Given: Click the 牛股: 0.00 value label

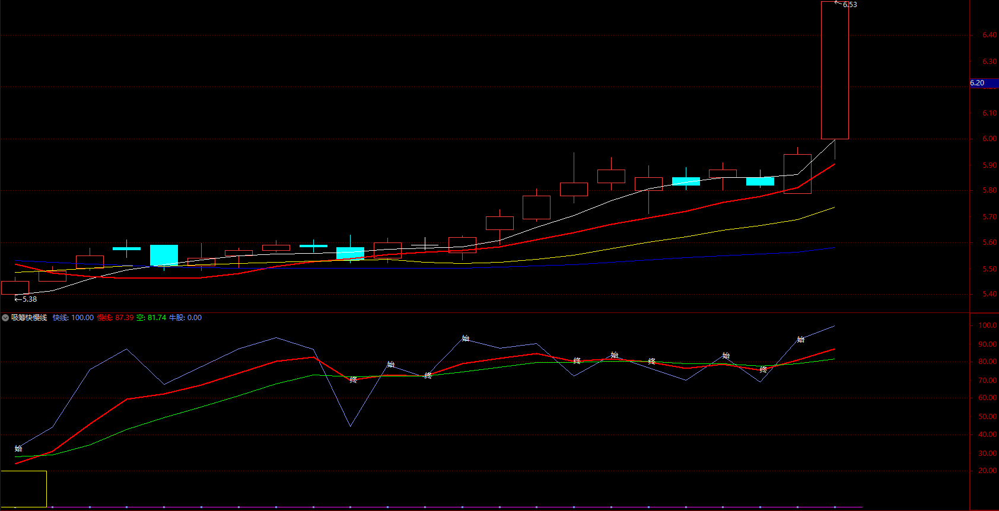Looking at the screenshot, I should click(x=185, y=318).
